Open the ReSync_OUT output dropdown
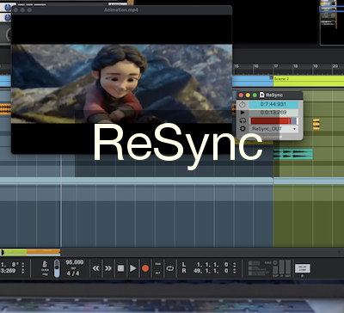 (x=273, y=129)
